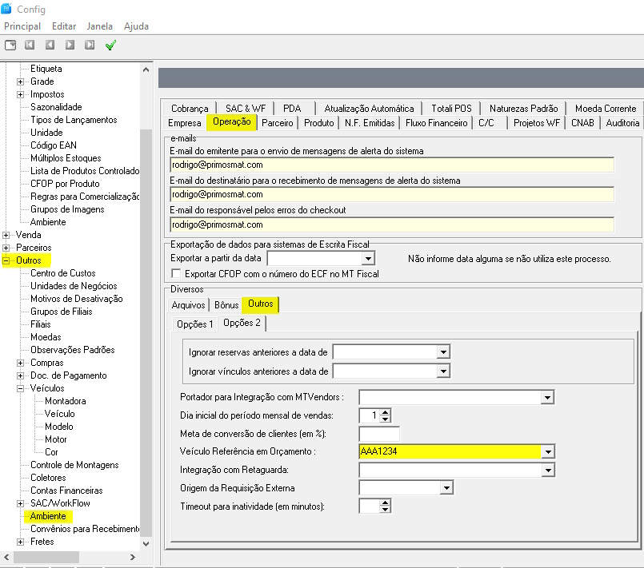This screenshot has width=644, height=568.
Task: Click the next record arrow
Action: pyautogui.click(x=70, y=46)
